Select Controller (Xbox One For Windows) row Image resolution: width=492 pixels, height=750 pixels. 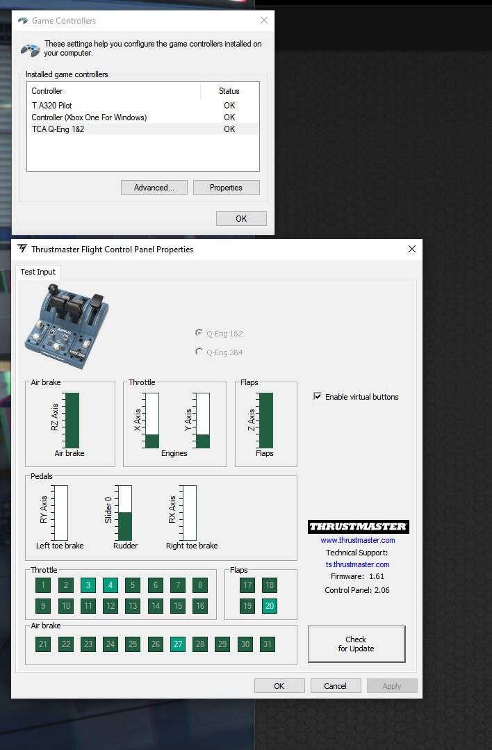(143, 117)
